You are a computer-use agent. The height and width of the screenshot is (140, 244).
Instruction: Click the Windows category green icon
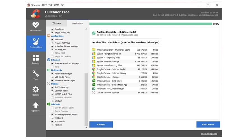click(49, 104)
